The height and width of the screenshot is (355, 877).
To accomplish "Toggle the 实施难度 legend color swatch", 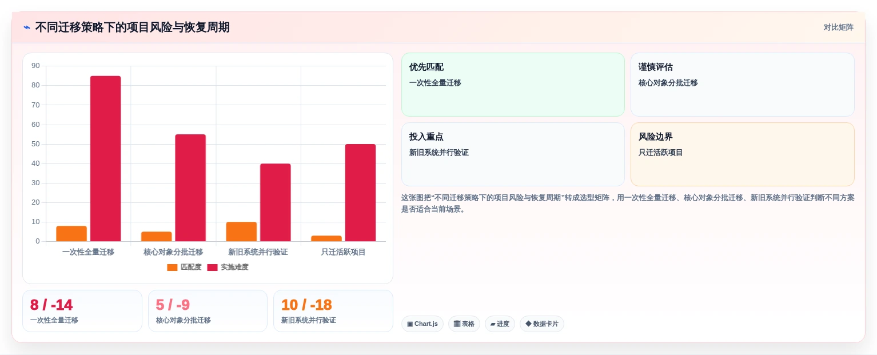I will (212, 267).
